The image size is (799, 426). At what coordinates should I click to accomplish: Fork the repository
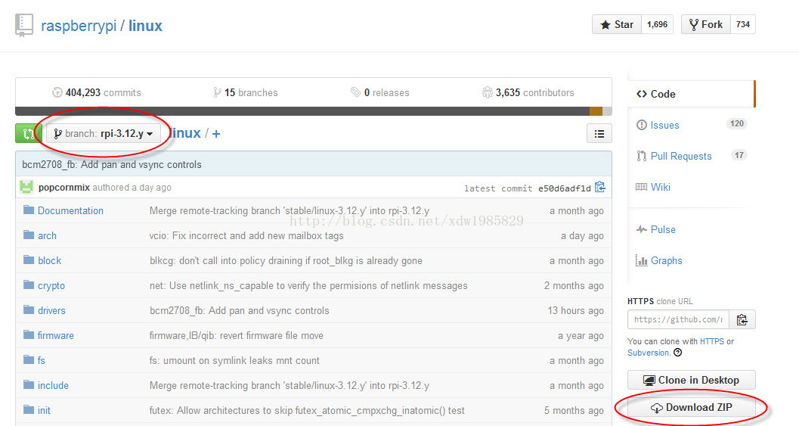(706, 24)
